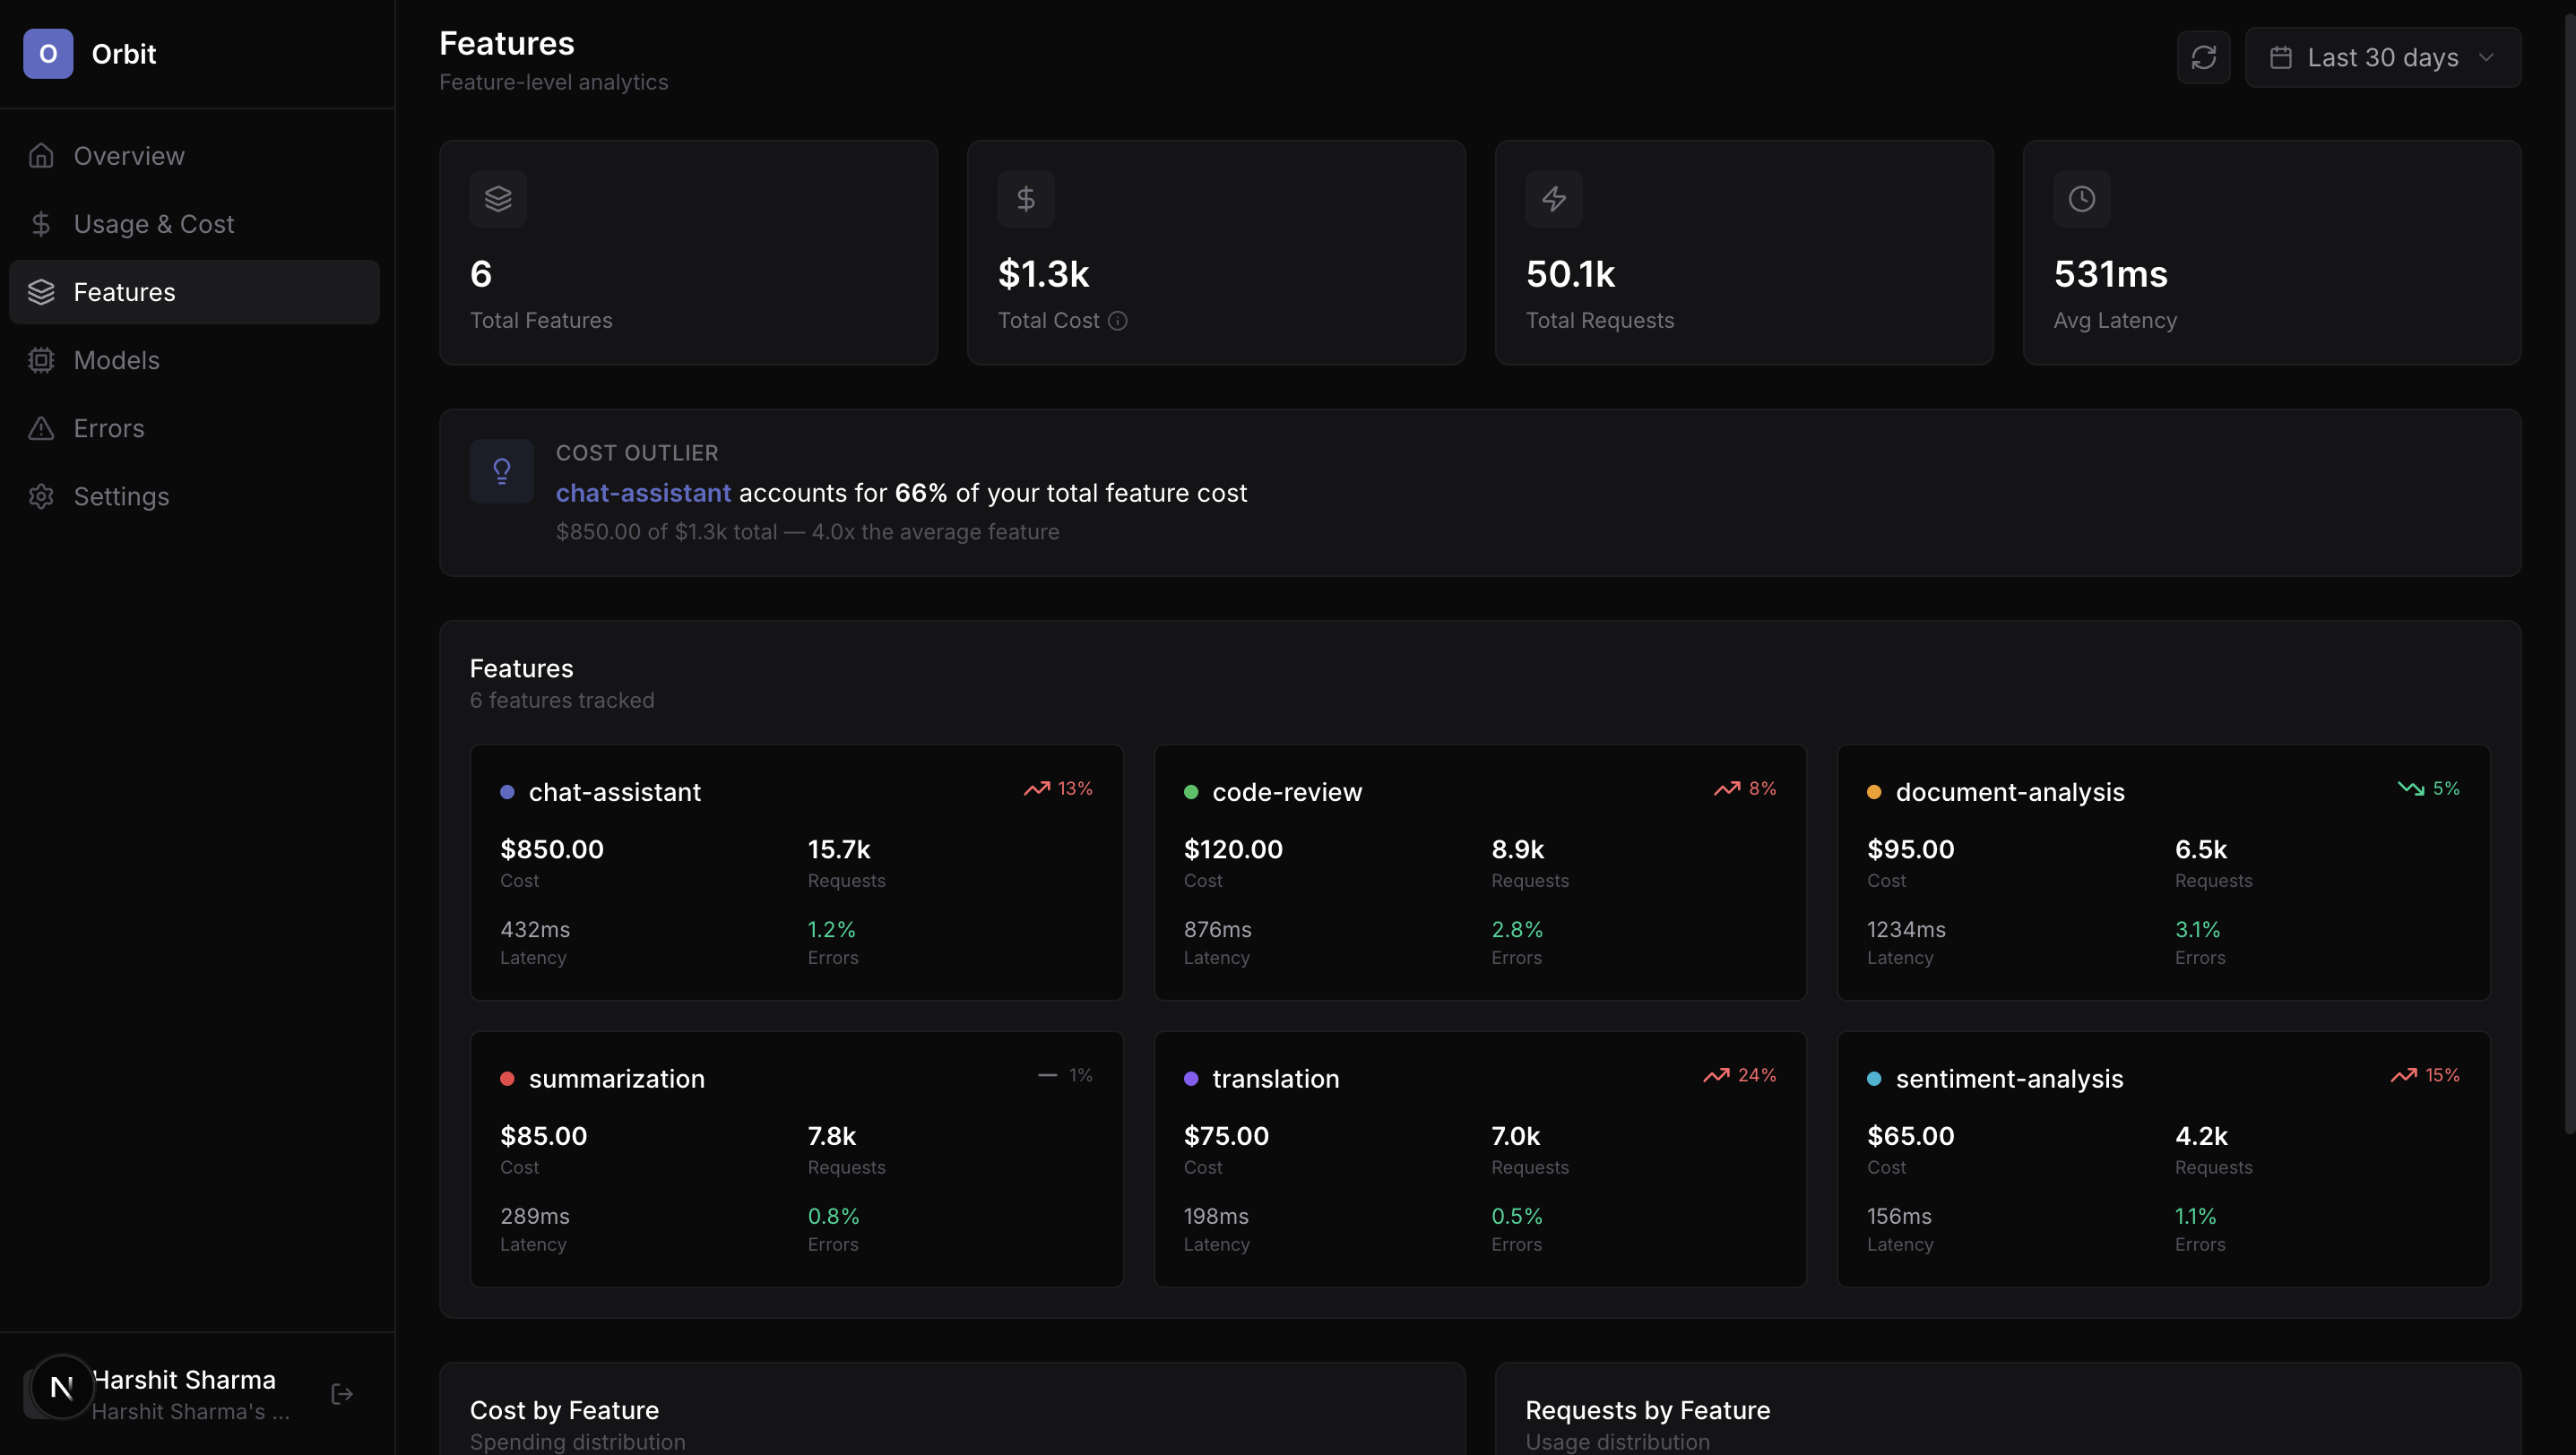Image resolution: width=2576 pixels, height=1455 pixels.
Task: Click the lightbulb Cost Outlier icon
Action: point(501,470)
